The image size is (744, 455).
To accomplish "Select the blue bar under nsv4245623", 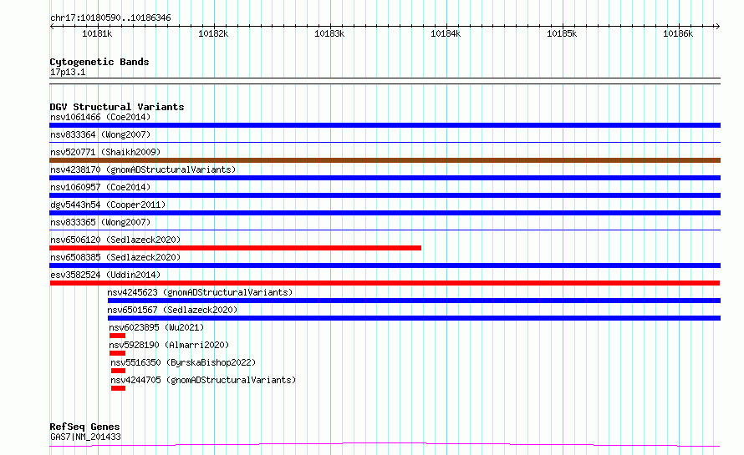I will 415,301.
